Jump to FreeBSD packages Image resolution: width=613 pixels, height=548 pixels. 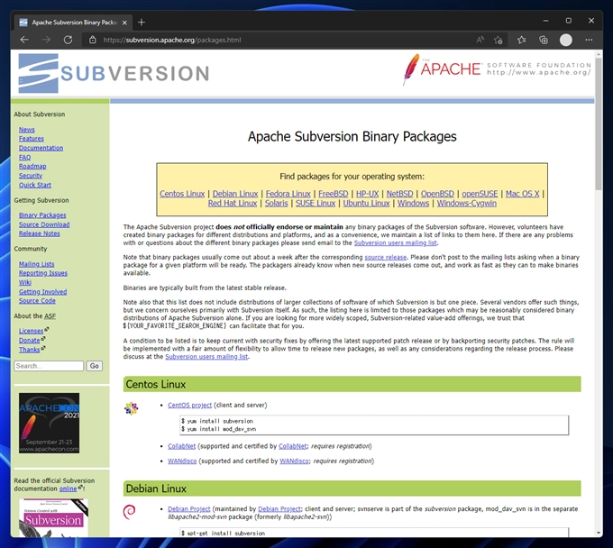click(333, 194)
